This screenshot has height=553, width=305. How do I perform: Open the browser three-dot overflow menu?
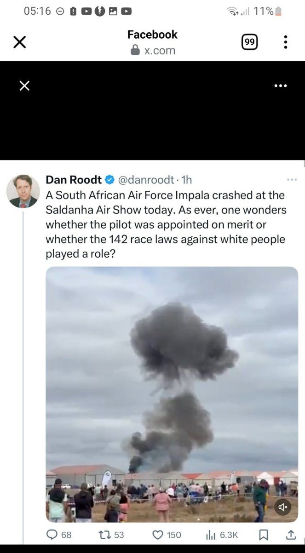pos(286,42)
